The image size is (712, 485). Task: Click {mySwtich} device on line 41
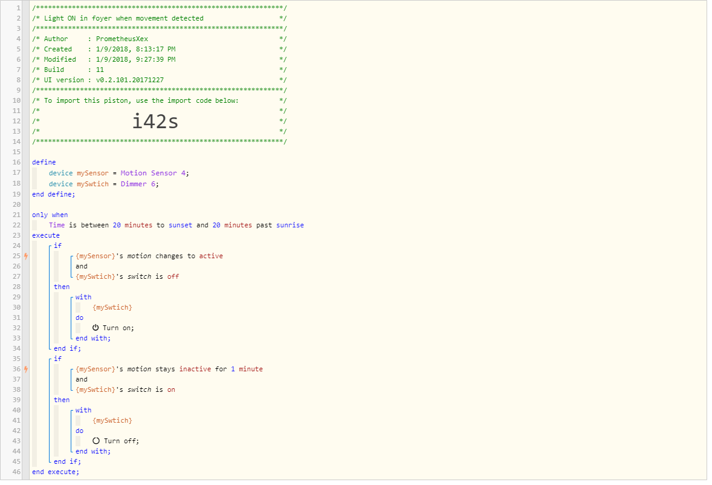(112, 420)
